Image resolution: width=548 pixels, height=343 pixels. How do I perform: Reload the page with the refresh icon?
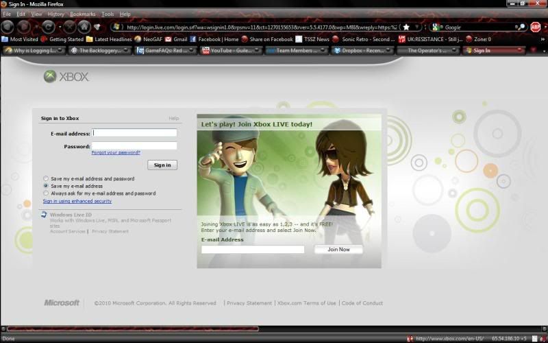point(48,27)
